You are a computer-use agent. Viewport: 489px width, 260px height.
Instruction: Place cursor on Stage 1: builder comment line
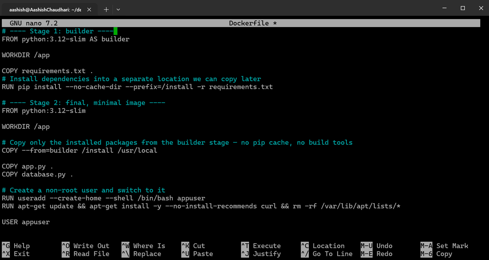pyautogui.click(x=57, y=31)
